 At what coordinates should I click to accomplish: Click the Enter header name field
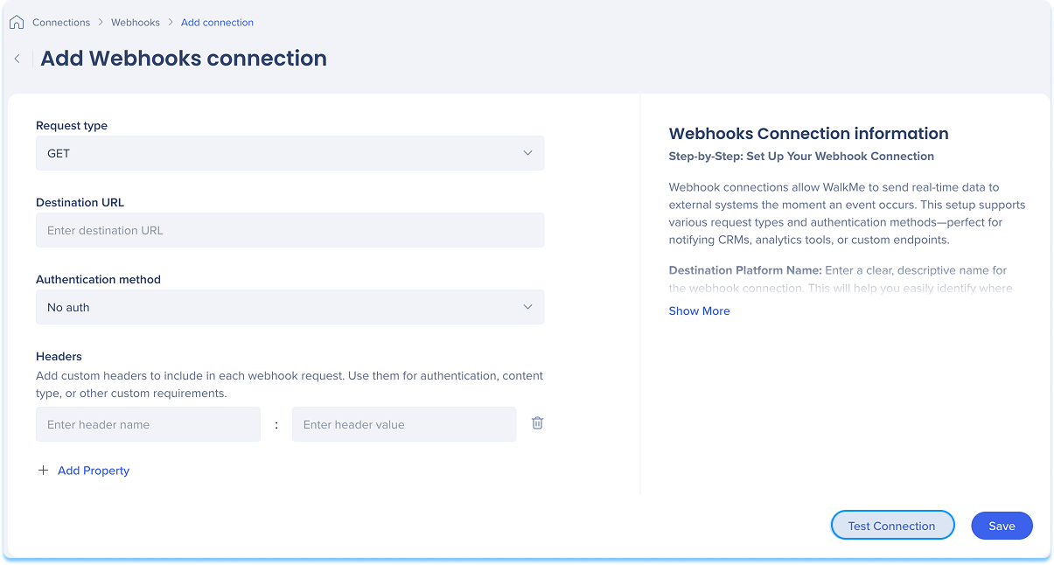point(148,424)
